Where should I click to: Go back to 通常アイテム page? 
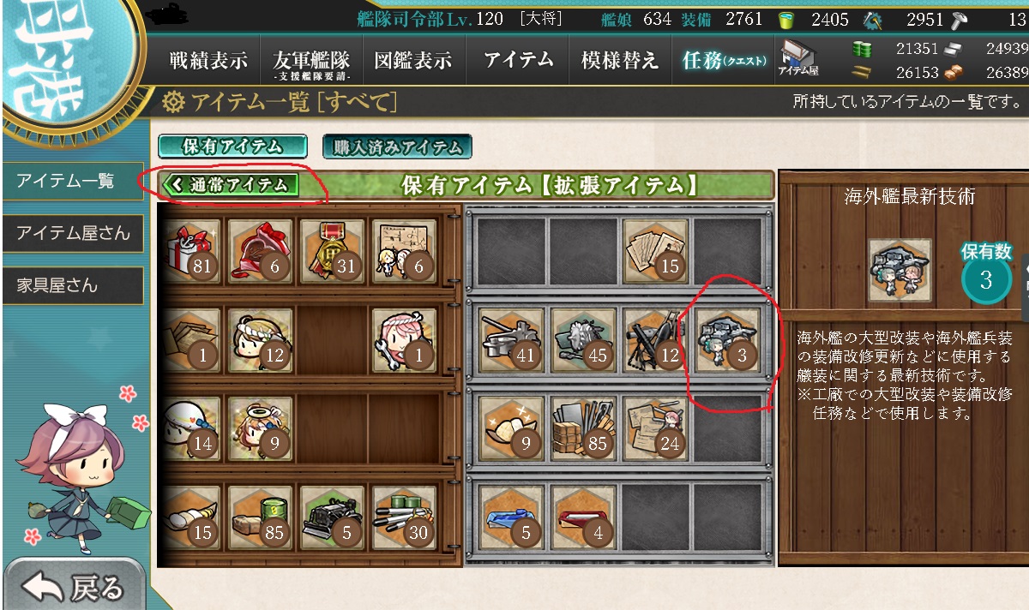[x=230, y=184]
